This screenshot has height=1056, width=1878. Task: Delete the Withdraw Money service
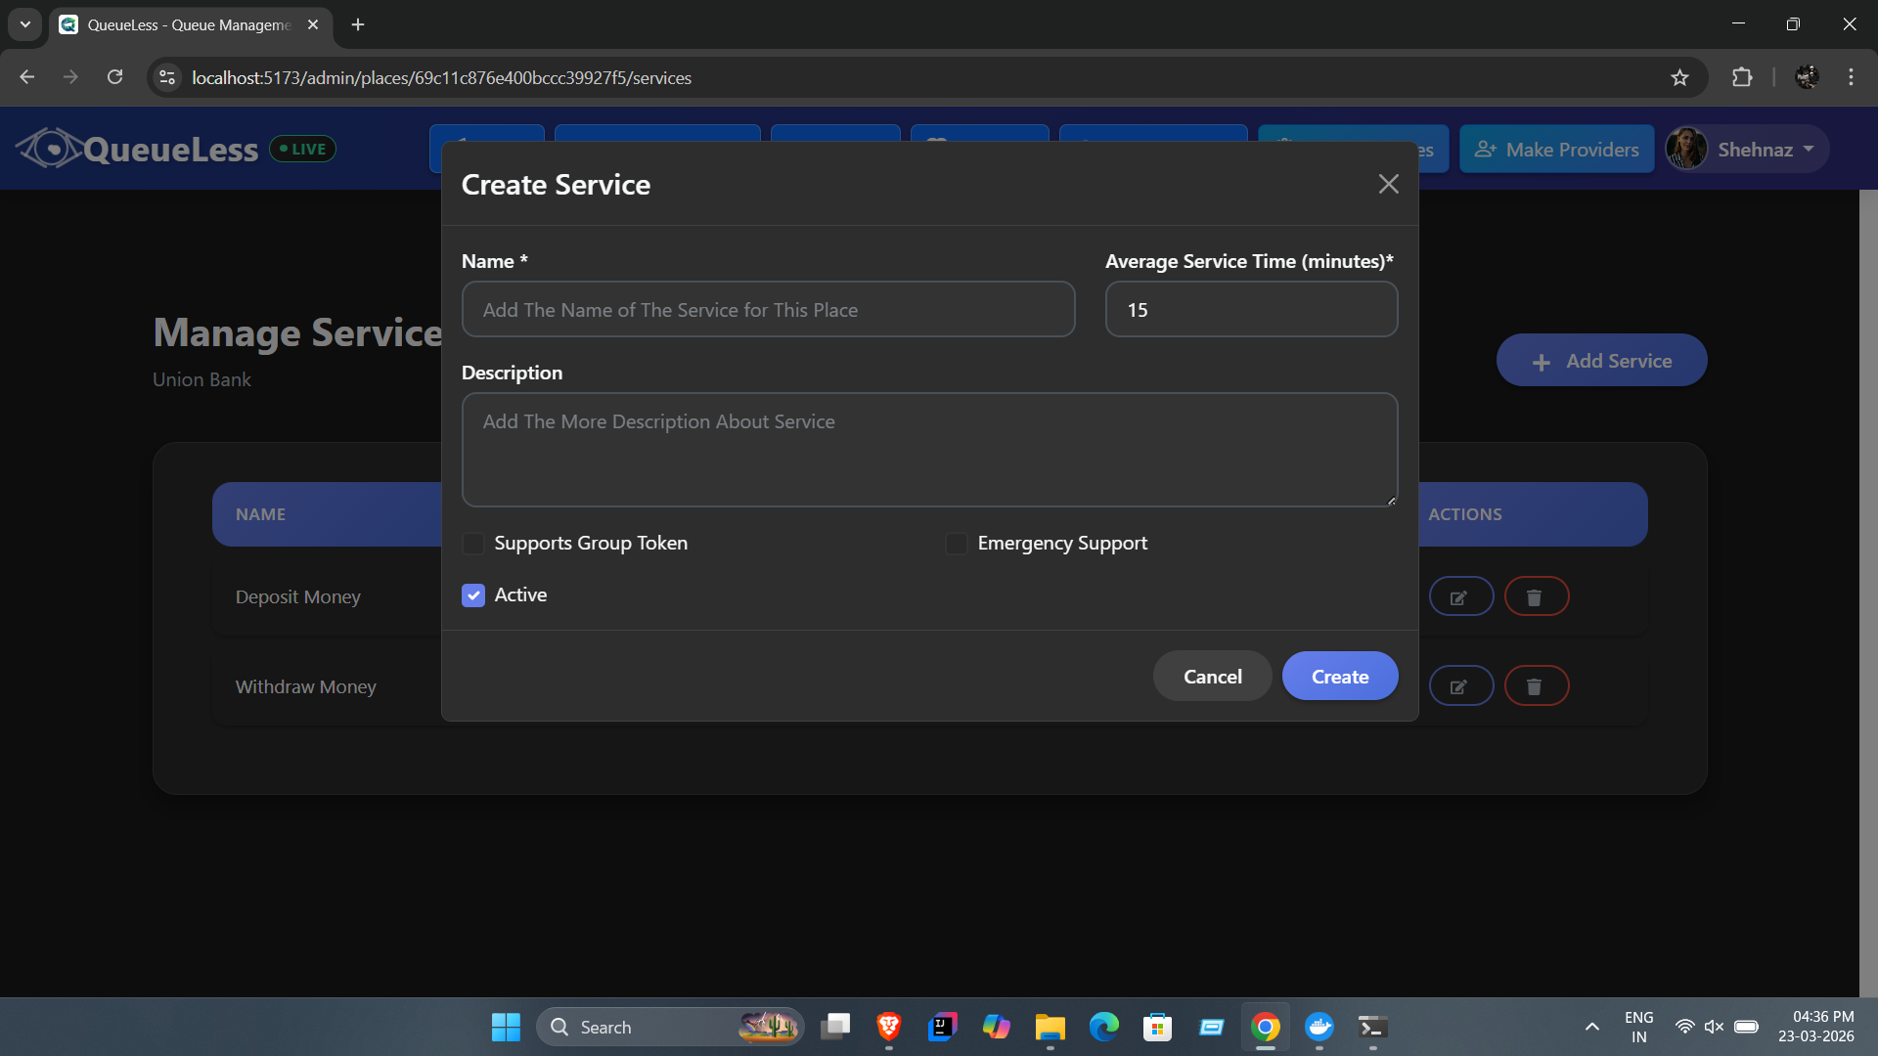click(1536, 686)
